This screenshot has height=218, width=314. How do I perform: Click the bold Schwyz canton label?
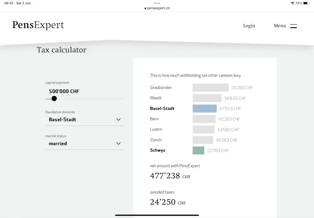click(158, 150)
